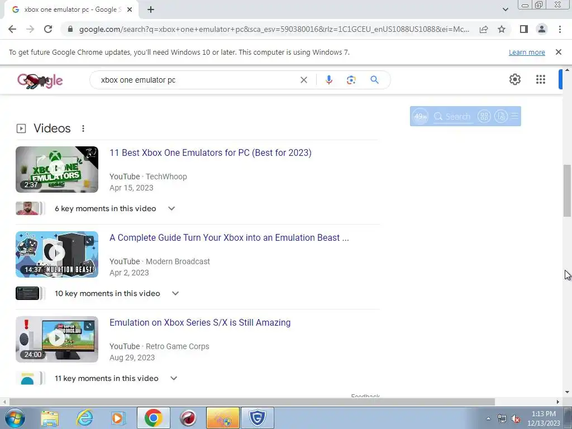
Task: Click the forward navigation arrow
Action: [30, 29]
